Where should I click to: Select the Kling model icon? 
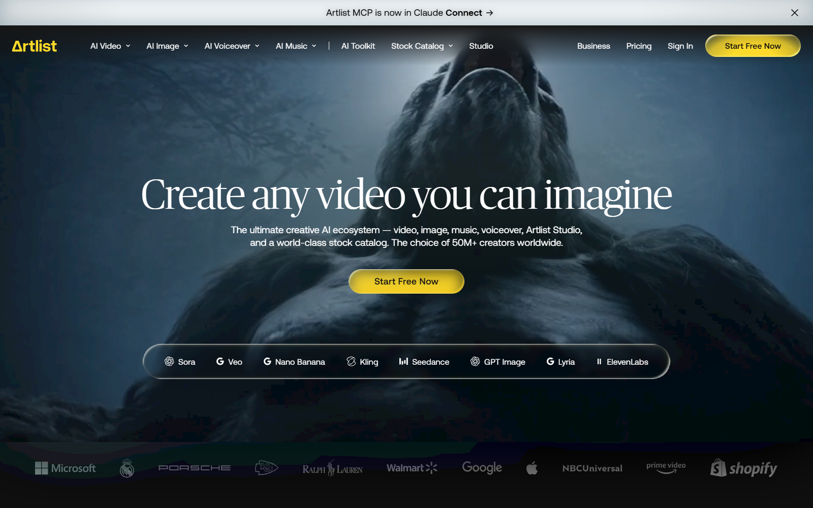(x=351, y=361)
